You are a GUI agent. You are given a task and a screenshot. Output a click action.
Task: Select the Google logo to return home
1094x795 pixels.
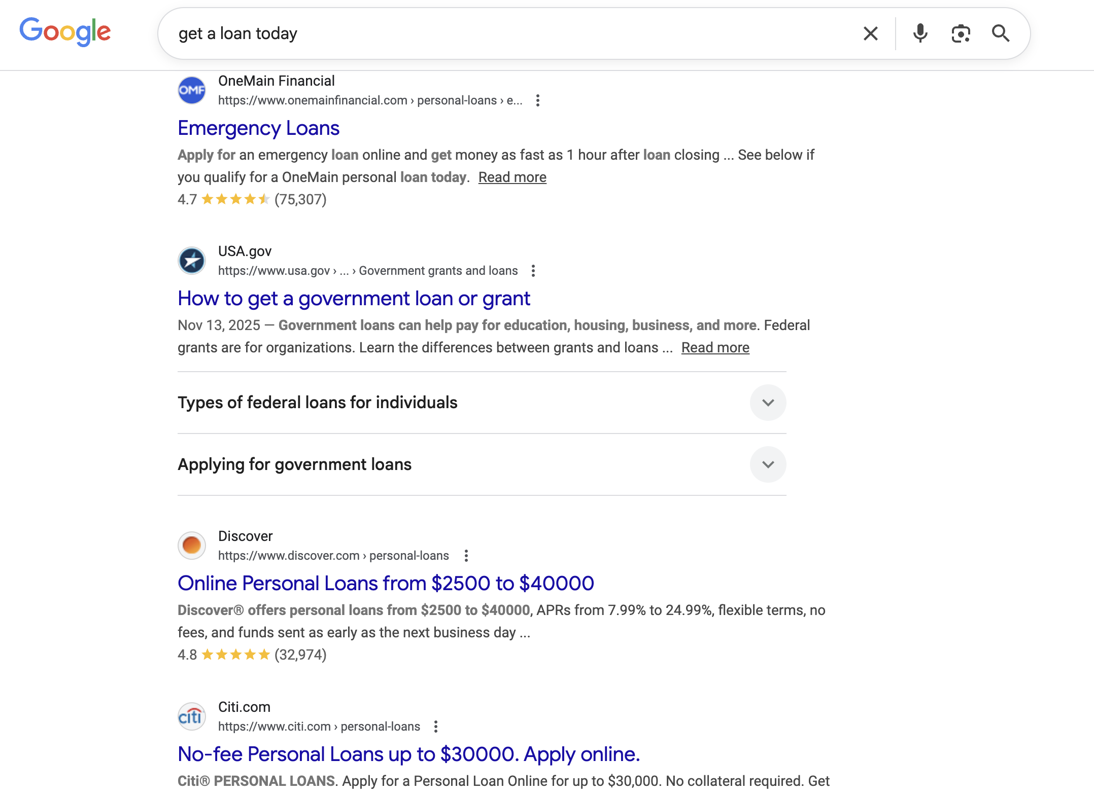pos(64,31)
